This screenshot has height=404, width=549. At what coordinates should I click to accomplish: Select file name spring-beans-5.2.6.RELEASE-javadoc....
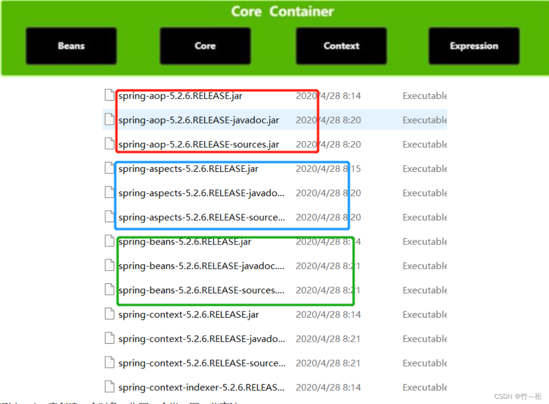201,266
